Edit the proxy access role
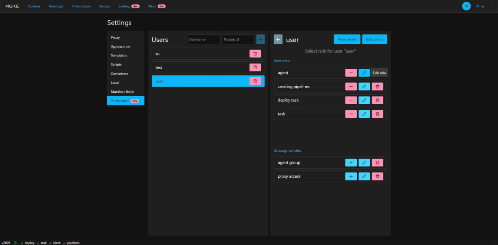The image size is (498, 245). (364, 176)
